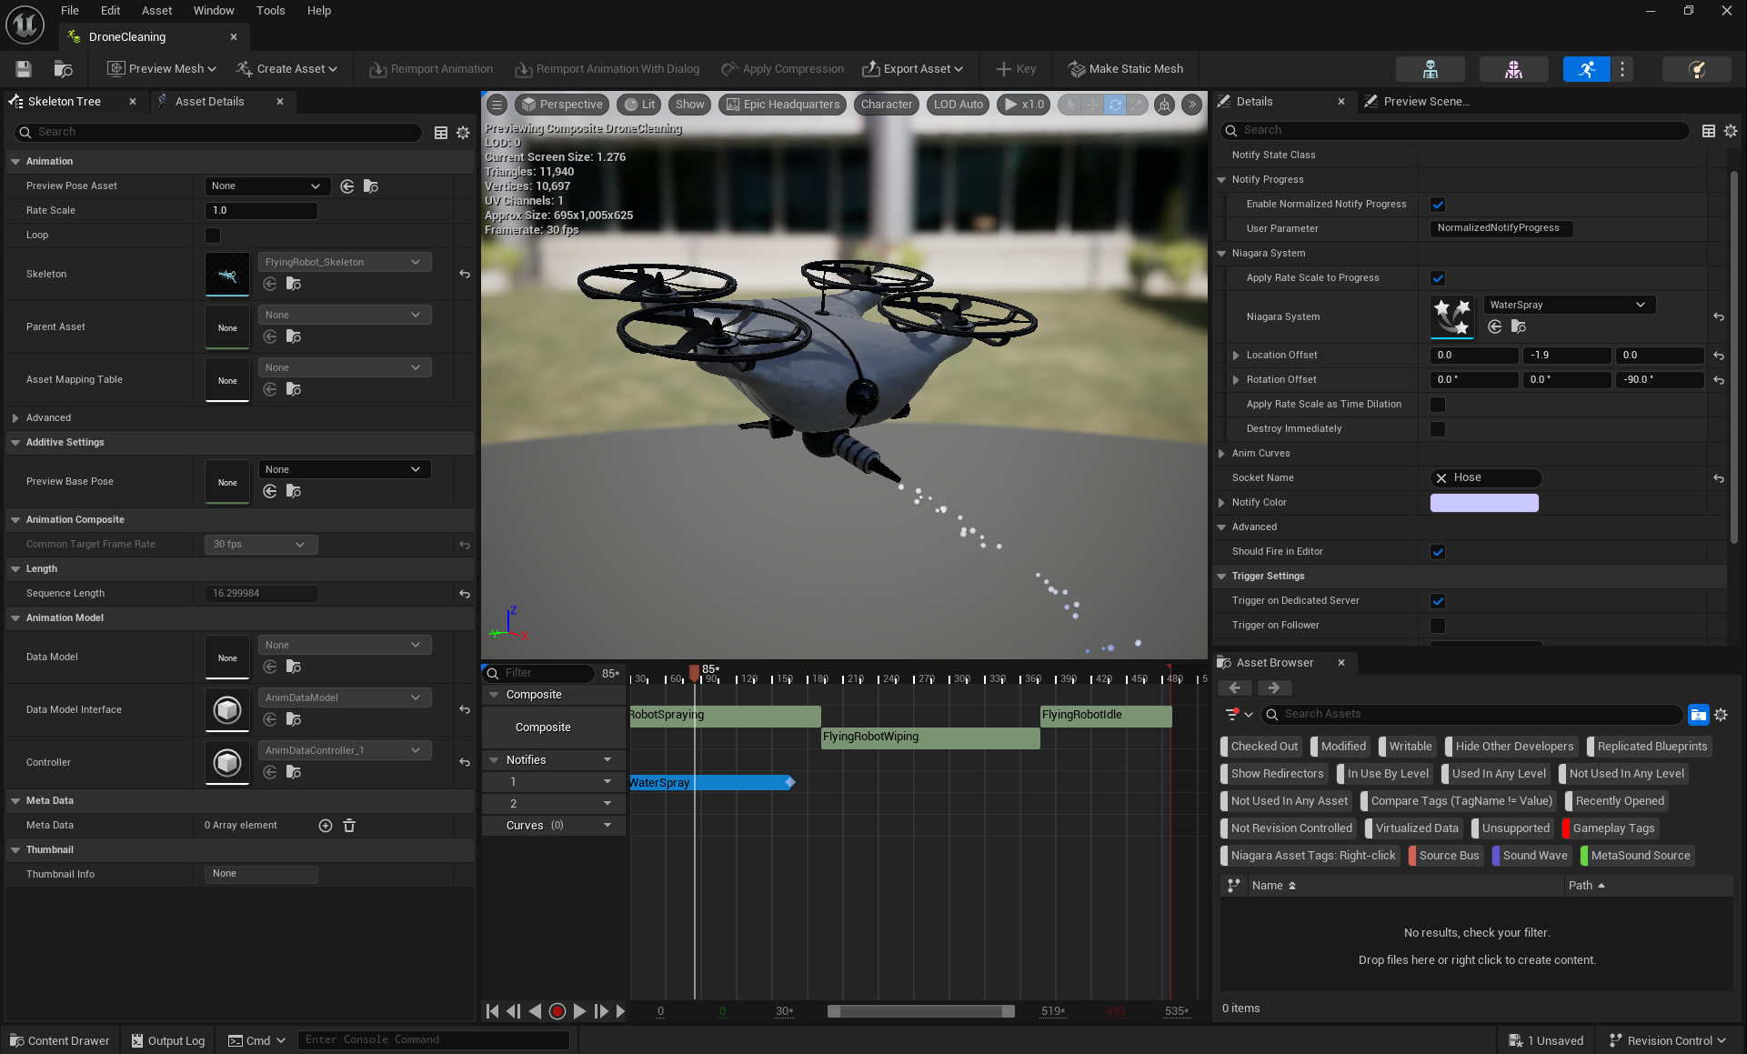
Task: Enable Destroy Immediately checkbox
Action: coord(1438,429)
